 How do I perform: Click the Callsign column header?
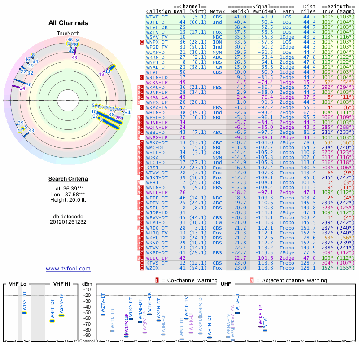coord(158,12)
